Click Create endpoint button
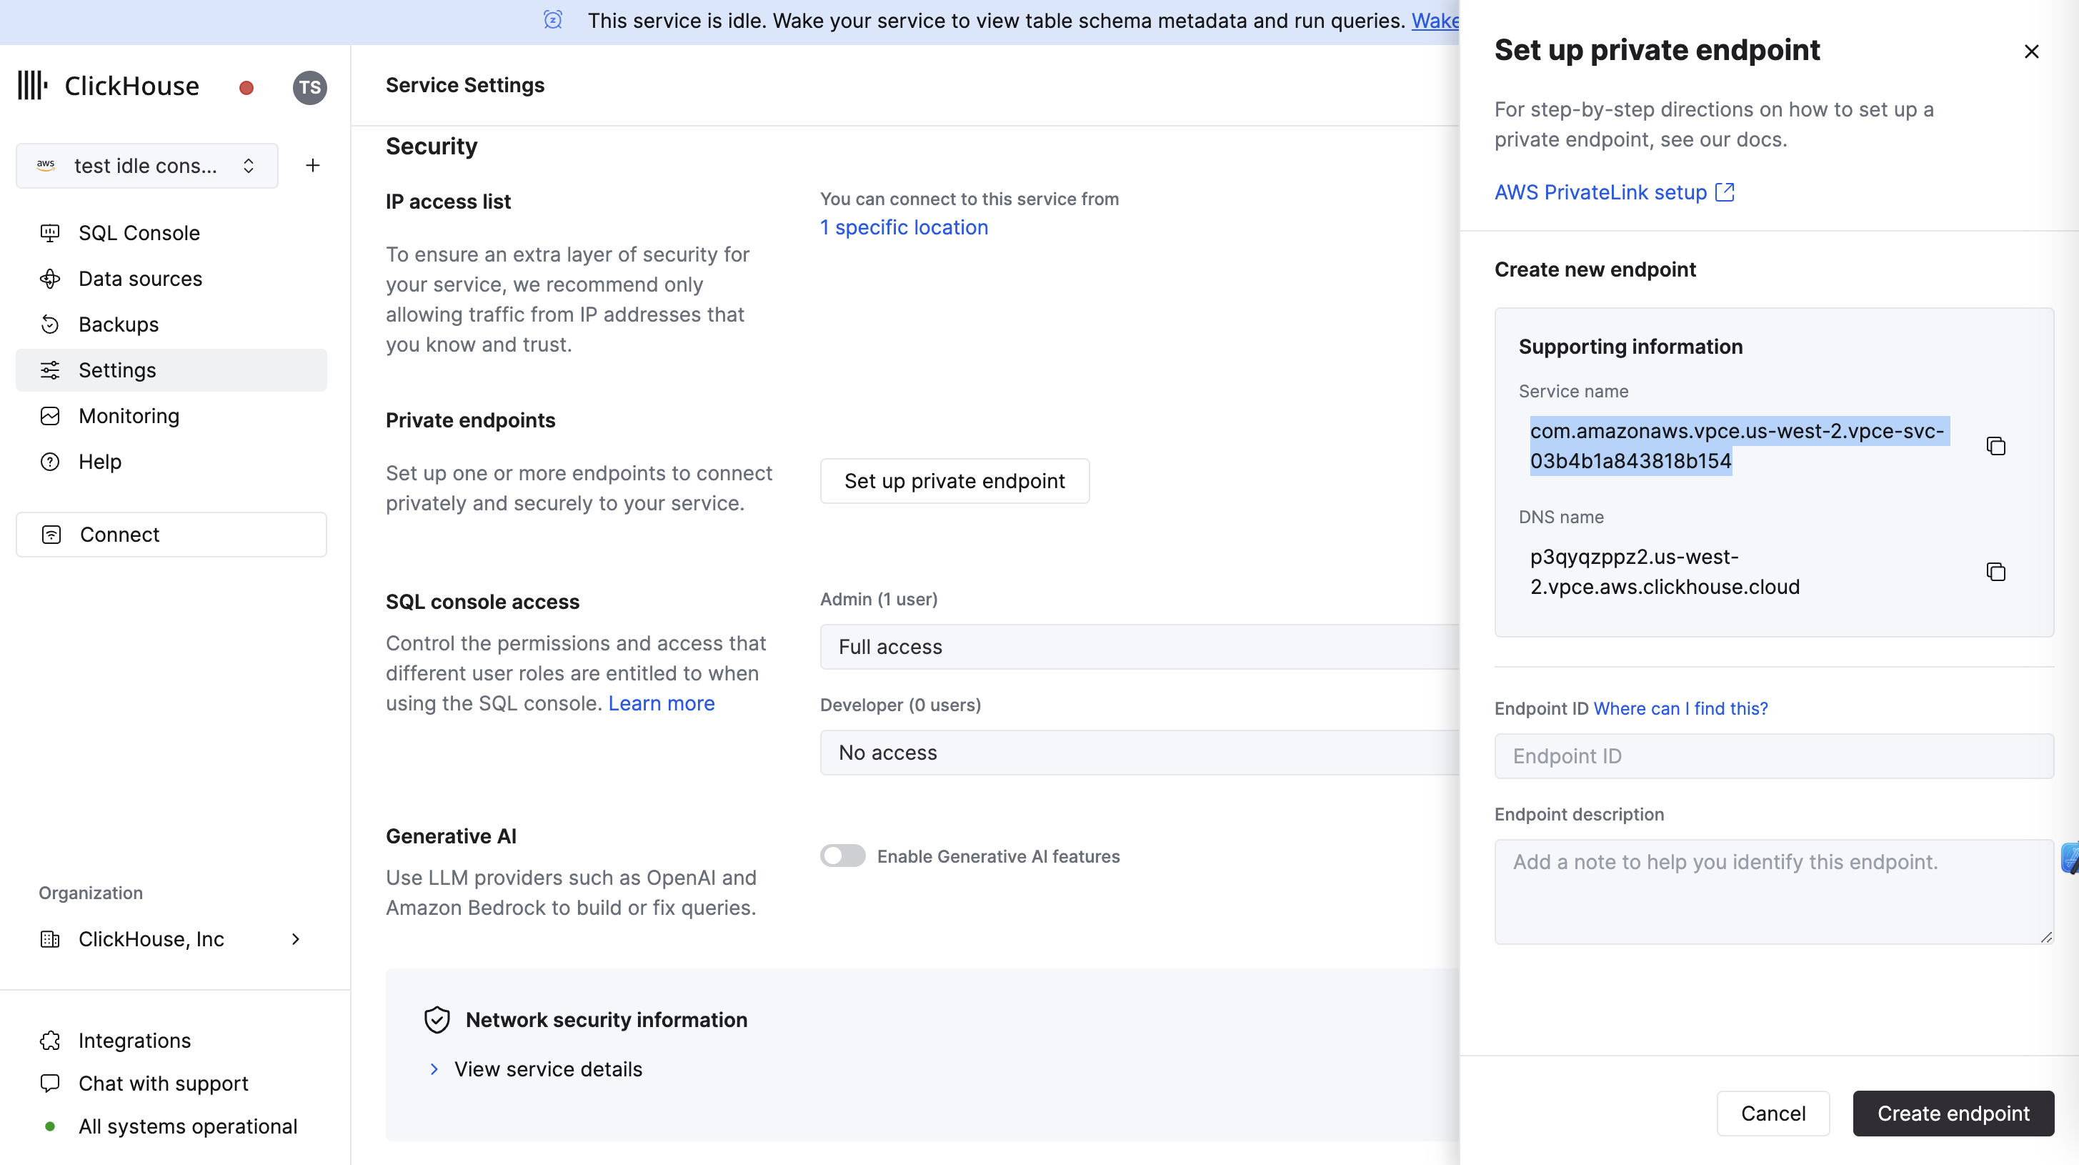Screen dimensions: 2079x1165 (x=1953, y=1114)
